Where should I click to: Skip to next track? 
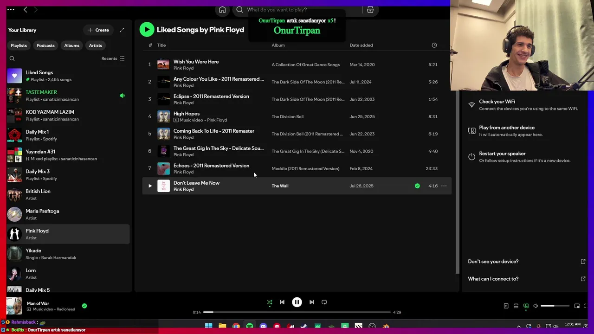point(312,302)
